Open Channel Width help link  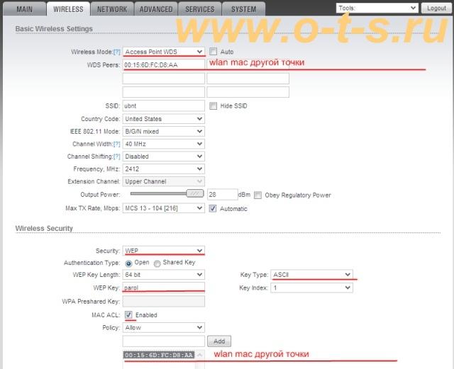coord(116,144)
